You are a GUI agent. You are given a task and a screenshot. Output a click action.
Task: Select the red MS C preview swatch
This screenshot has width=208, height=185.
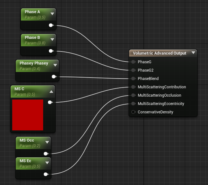(28, 115)
